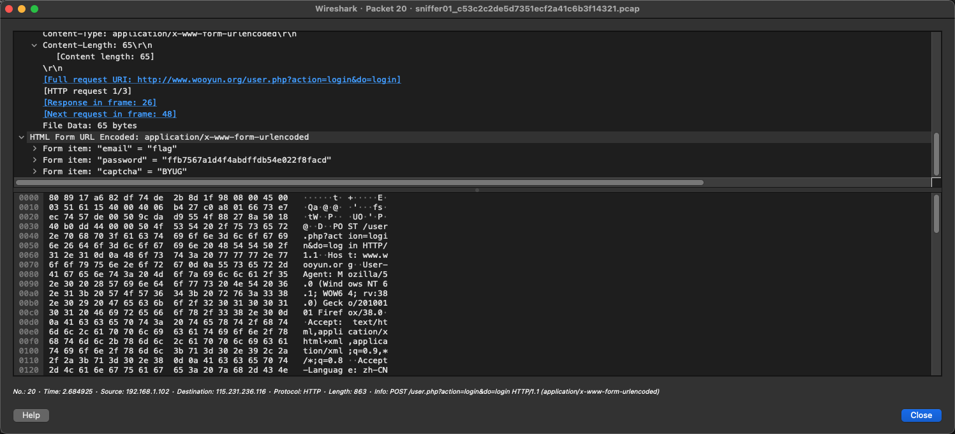Open the Full request URI link
Image resolution: width=955 pixels, height=434 pixels.
(222, 80)
